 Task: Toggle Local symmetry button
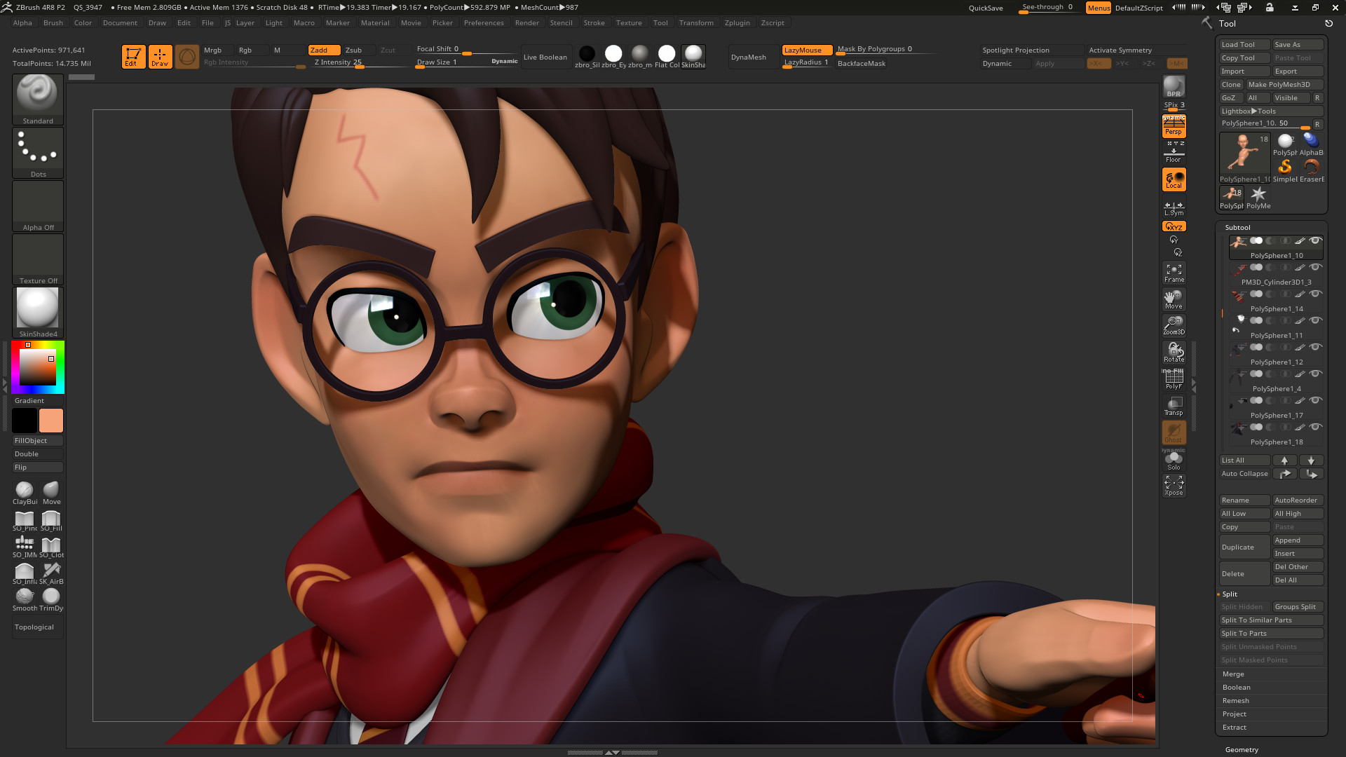[1174, 179]
